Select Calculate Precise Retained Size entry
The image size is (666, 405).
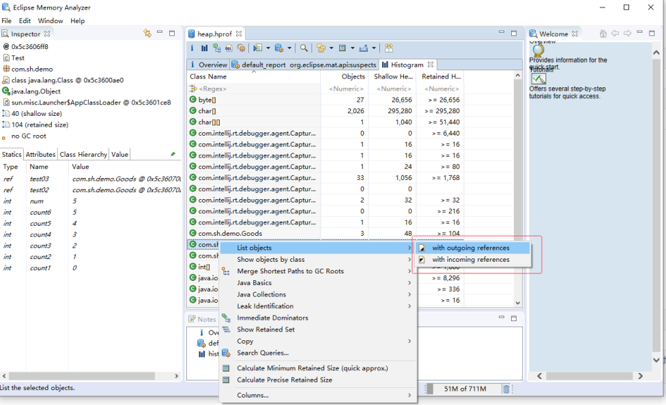pyautogui.click(x=318, y=380)
